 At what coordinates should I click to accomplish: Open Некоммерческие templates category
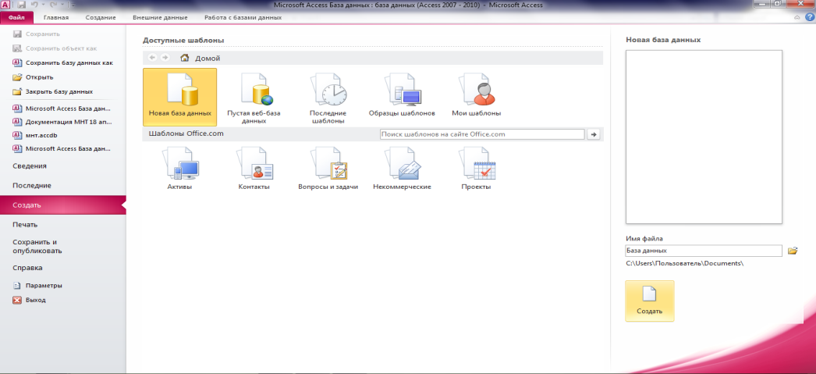402,169
